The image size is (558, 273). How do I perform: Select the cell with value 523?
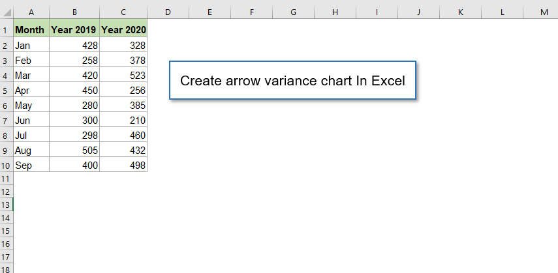(x=123, y=75)
